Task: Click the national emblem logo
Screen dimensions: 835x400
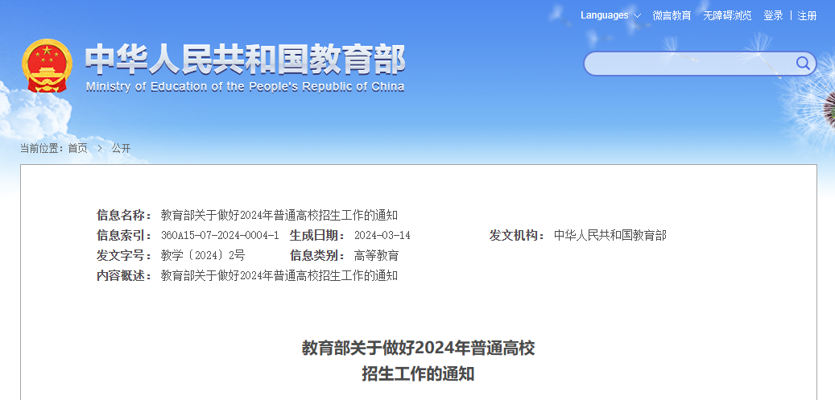Action: click(47, 66)
